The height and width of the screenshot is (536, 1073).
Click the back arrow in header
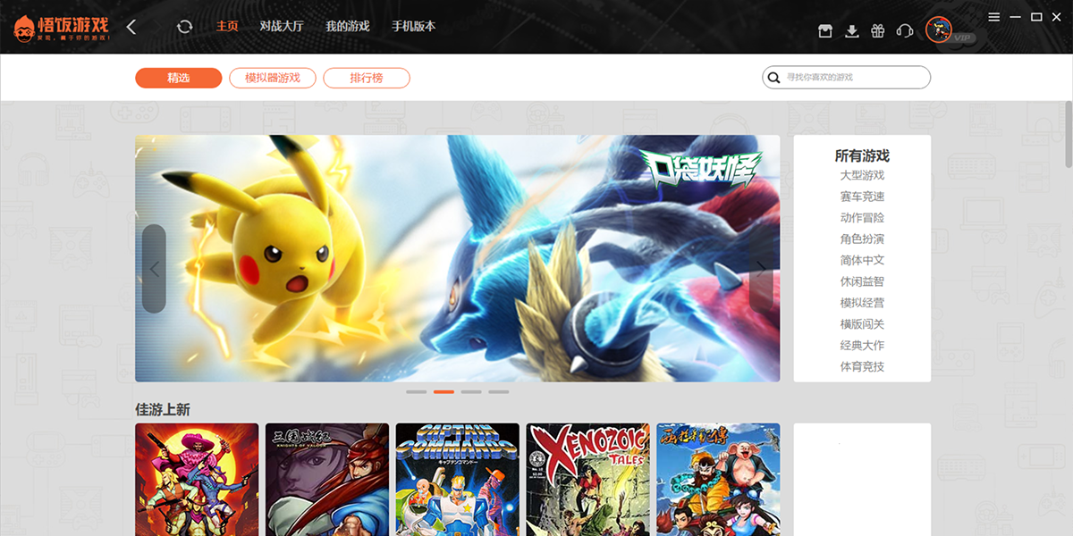click(131, 27)
